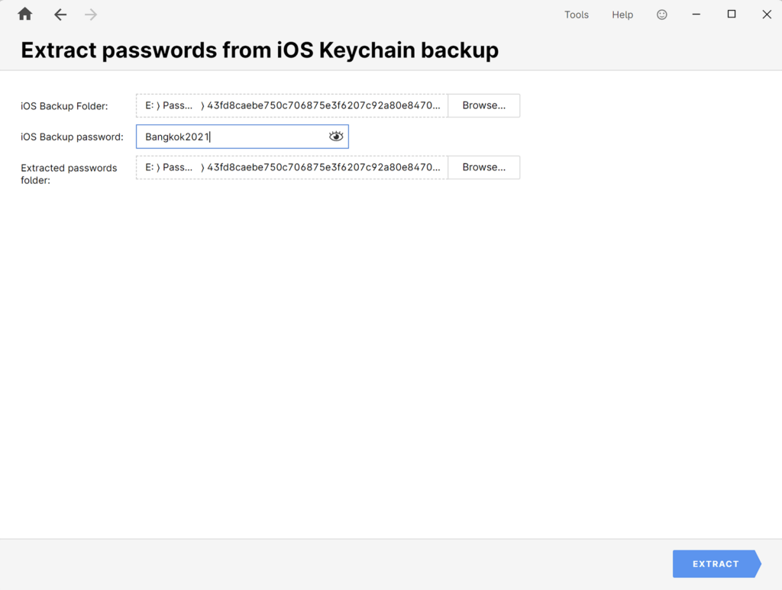
Task: Minimize the application window
Action: click(696, 15)
